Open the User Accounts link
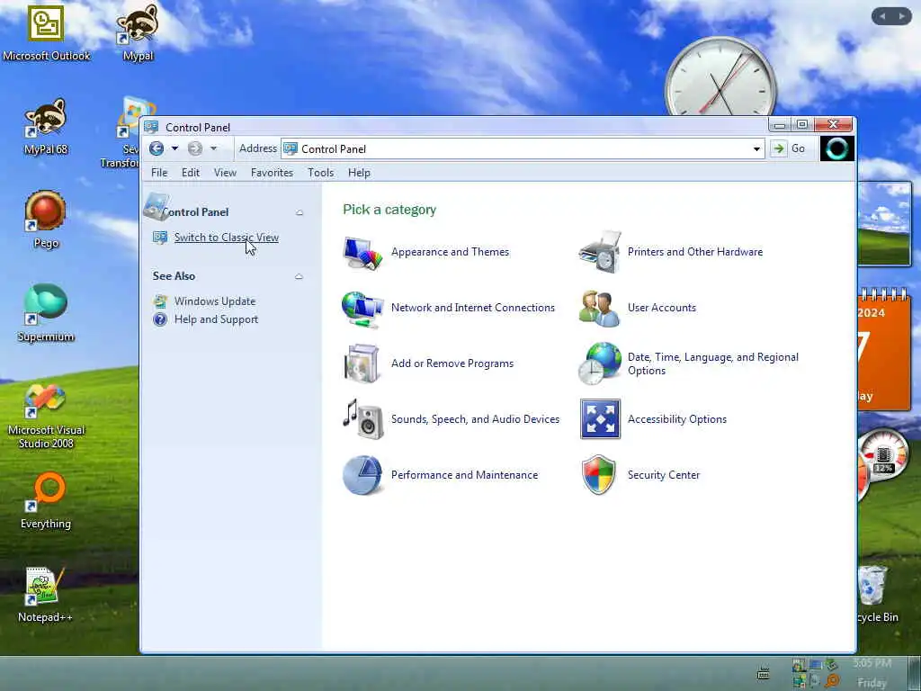 662,308
